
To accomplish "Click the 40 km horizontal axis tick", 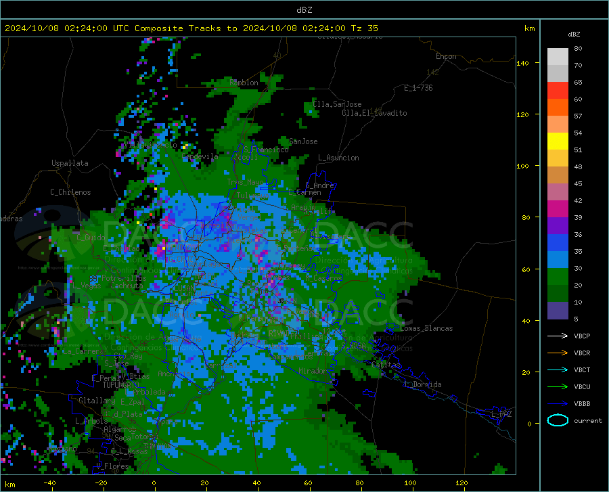I will (256, 483).
